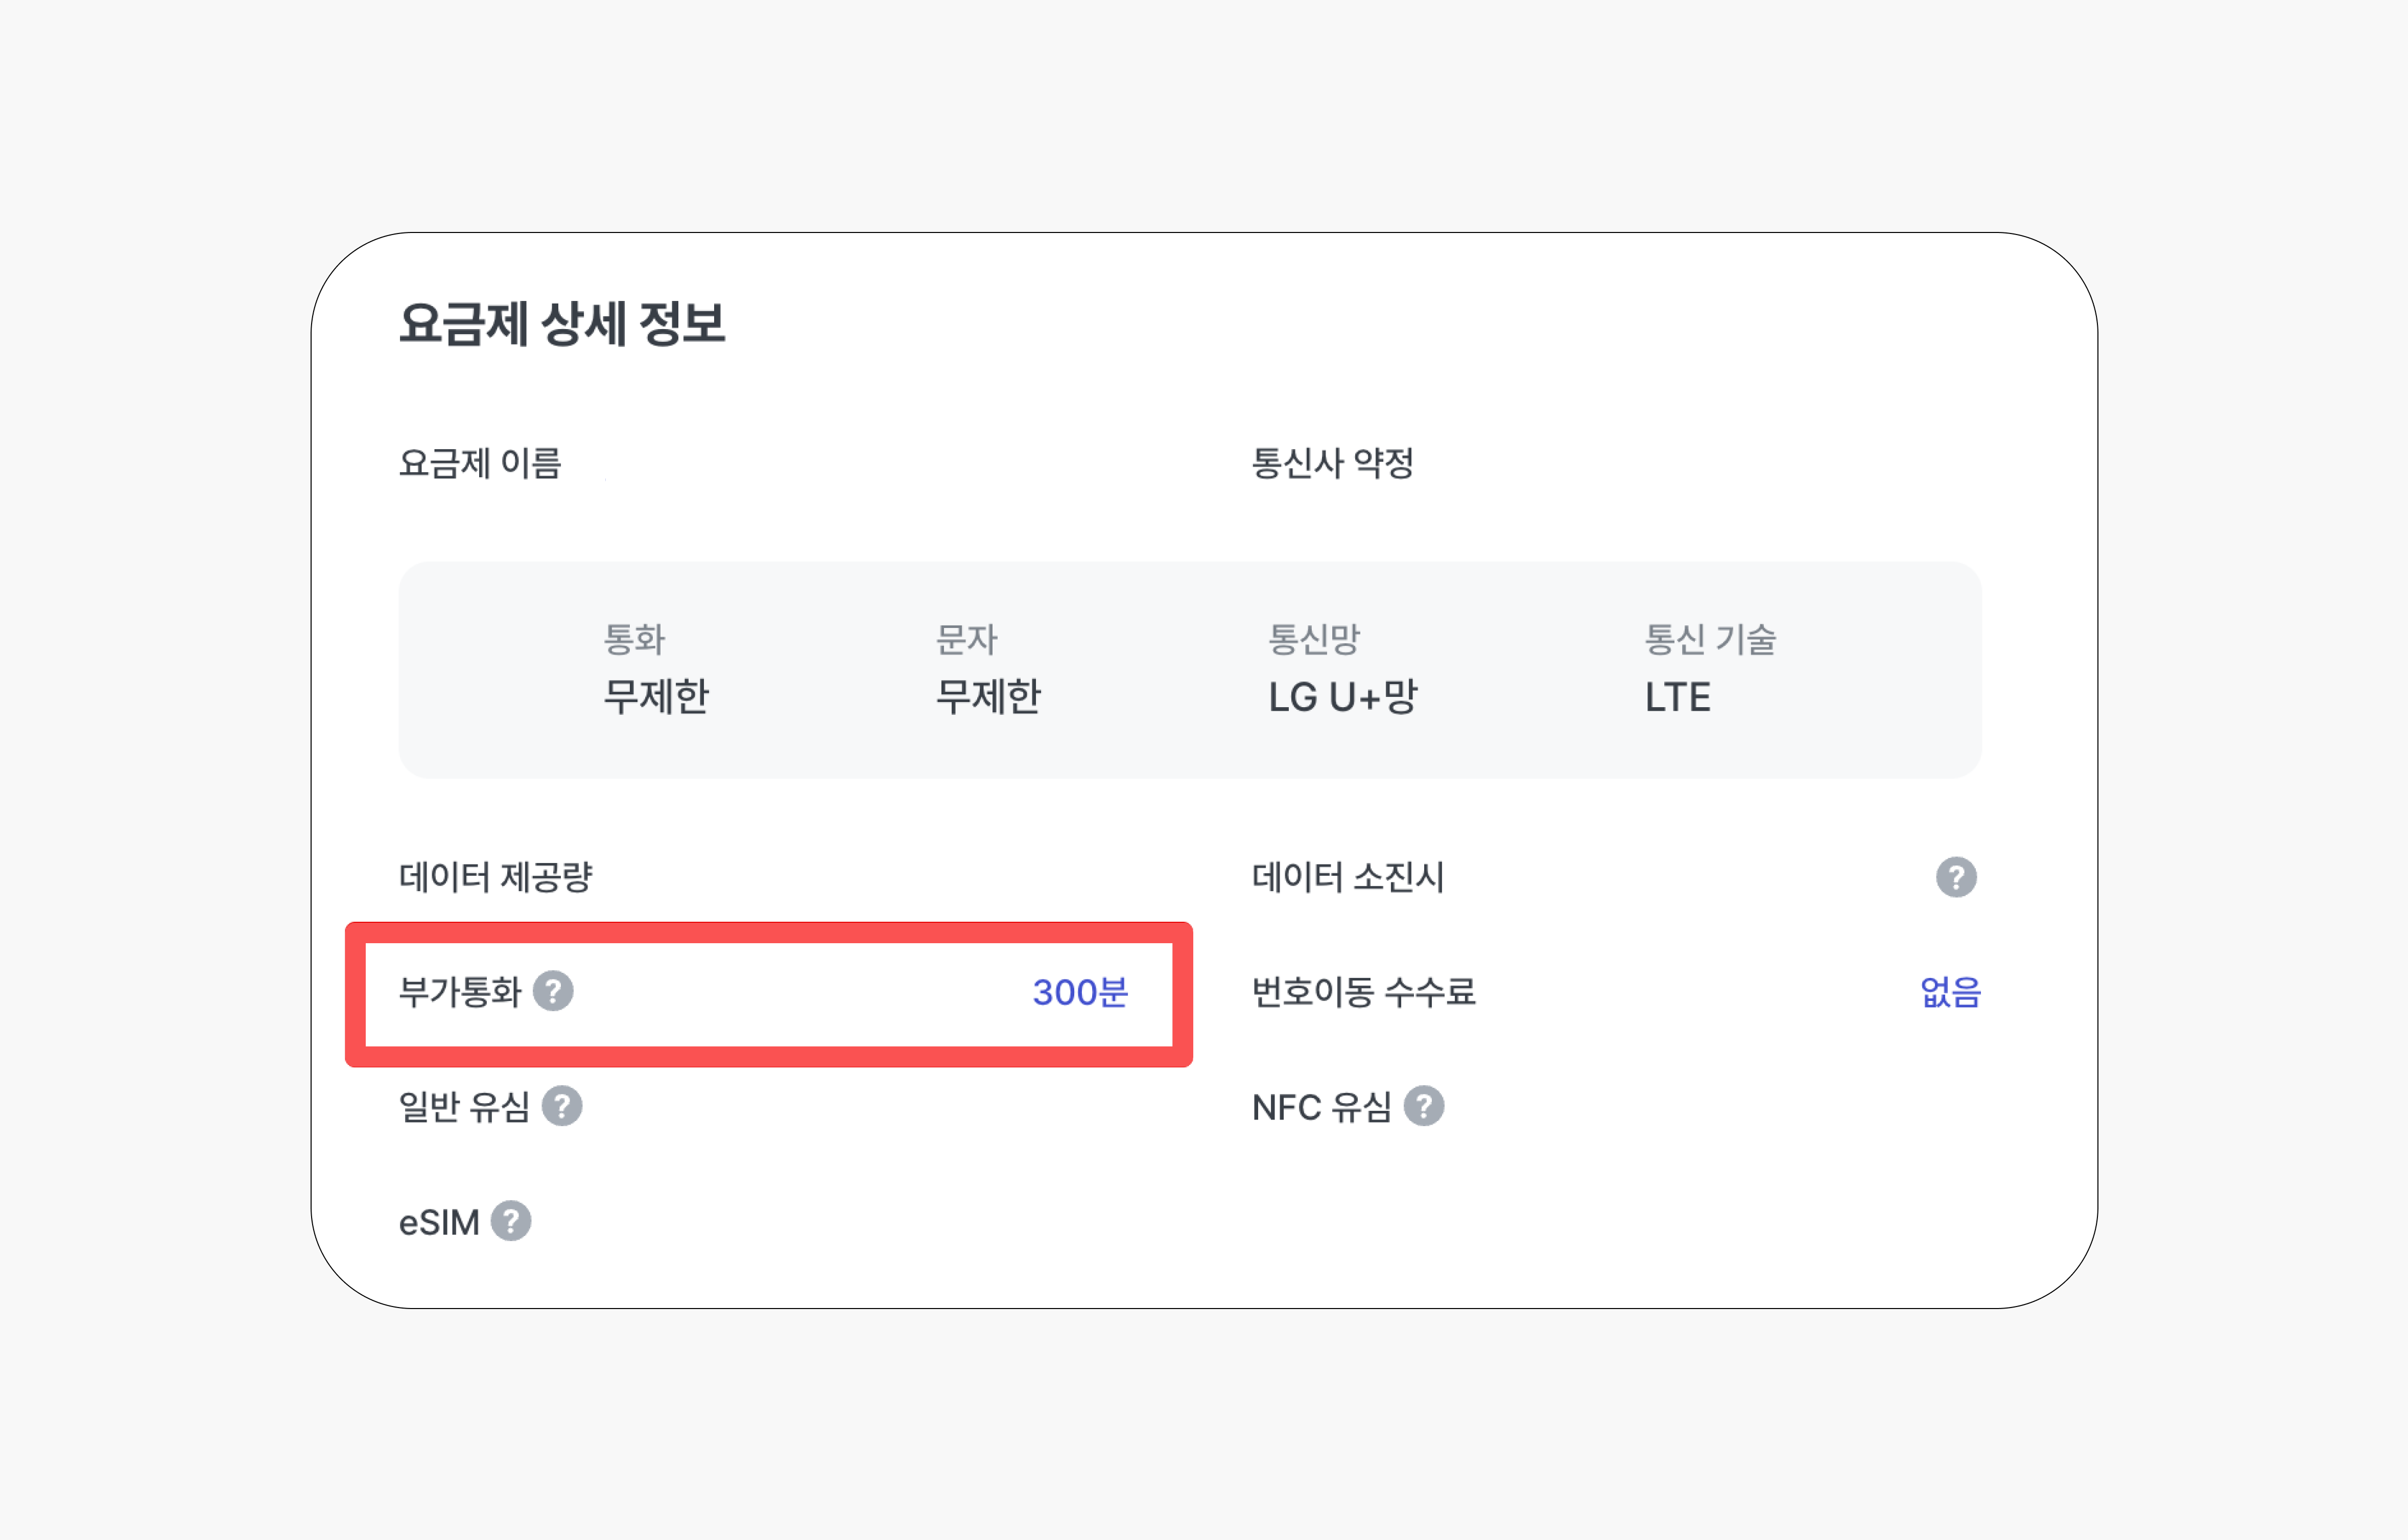Image resolution: width=2408 pixels, height=1540 pixels.
Task: Click the question mark beside 일반 유심
Action: [x=562, y=1106]
